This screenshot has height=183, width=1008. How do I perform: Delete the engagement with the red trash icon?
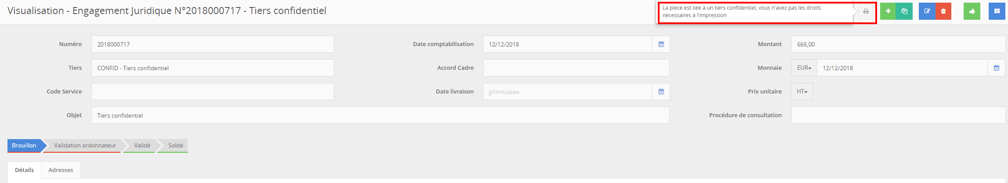coord(943,11)
